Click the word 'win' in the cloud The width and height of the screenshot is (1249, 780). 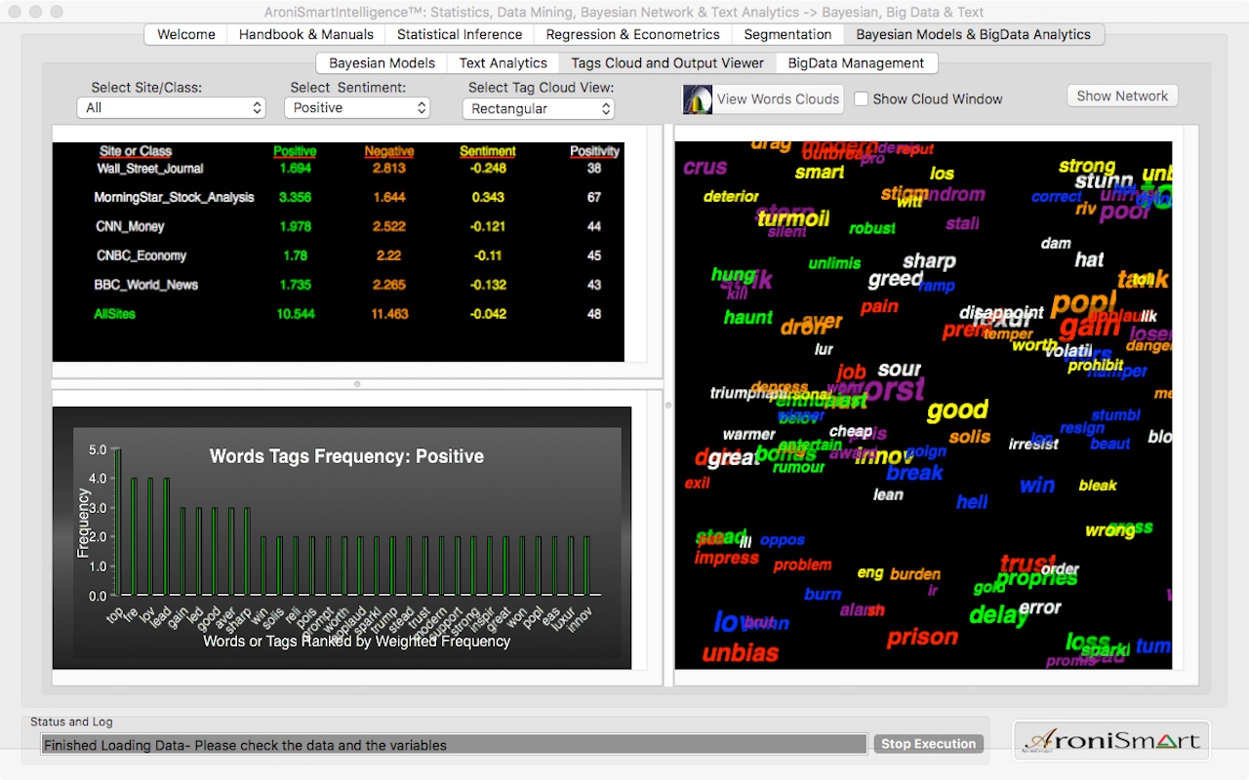1036,485
